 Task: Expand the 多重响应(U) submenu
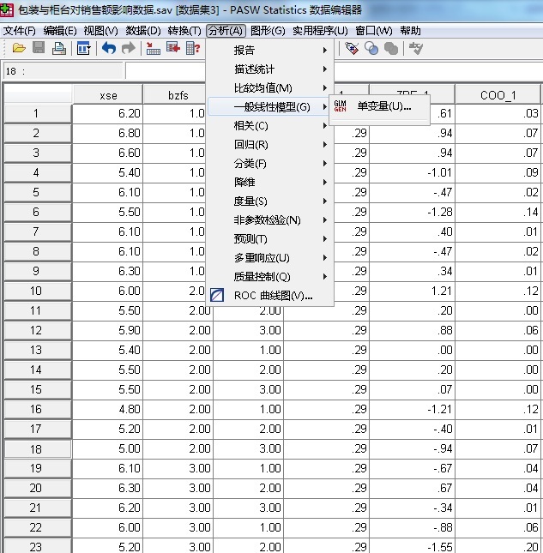point(269,258)
